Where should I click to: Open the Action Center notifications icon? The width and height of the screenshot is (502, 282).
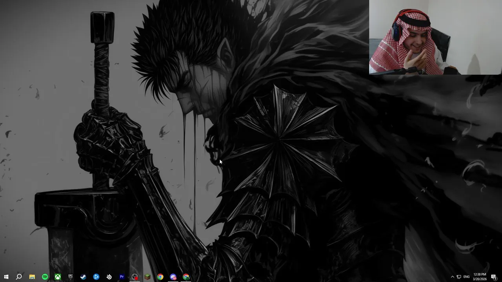coord(494,277)
